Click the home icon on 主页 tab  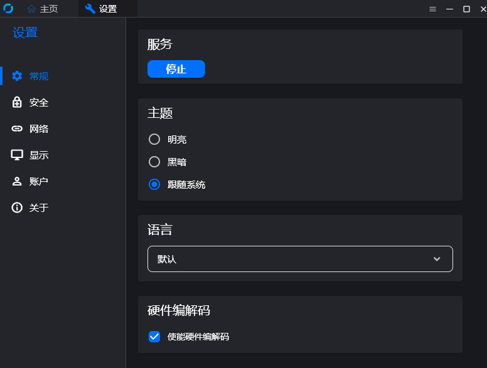coord(31,9)
